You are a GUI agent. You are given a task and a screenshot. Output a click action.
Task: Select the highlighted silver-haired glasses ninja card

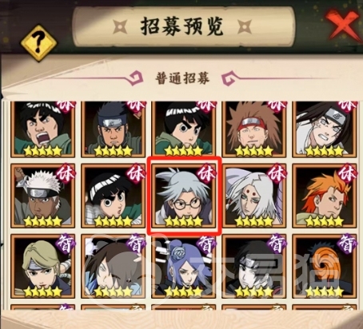click(x=183, y=196)
